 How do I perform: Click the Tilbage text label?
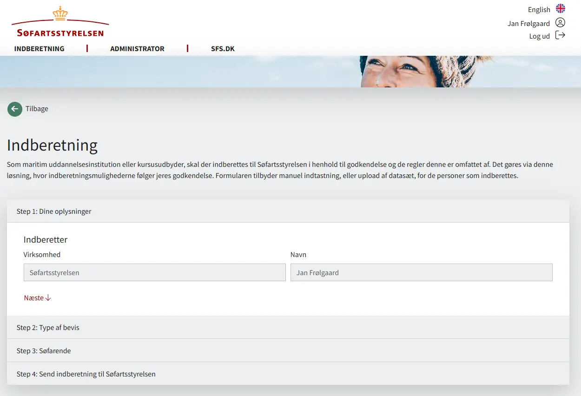coord(37,109)
